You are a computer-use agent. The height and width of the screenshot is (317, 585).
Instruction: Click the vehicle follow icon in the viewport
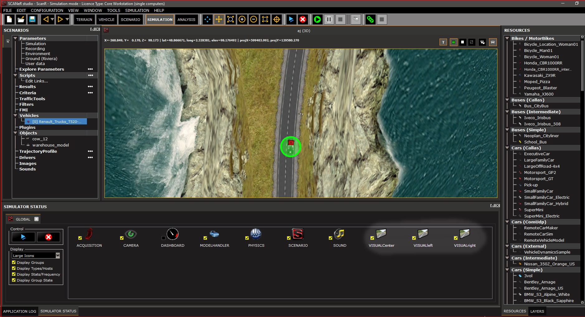point(492,42)
